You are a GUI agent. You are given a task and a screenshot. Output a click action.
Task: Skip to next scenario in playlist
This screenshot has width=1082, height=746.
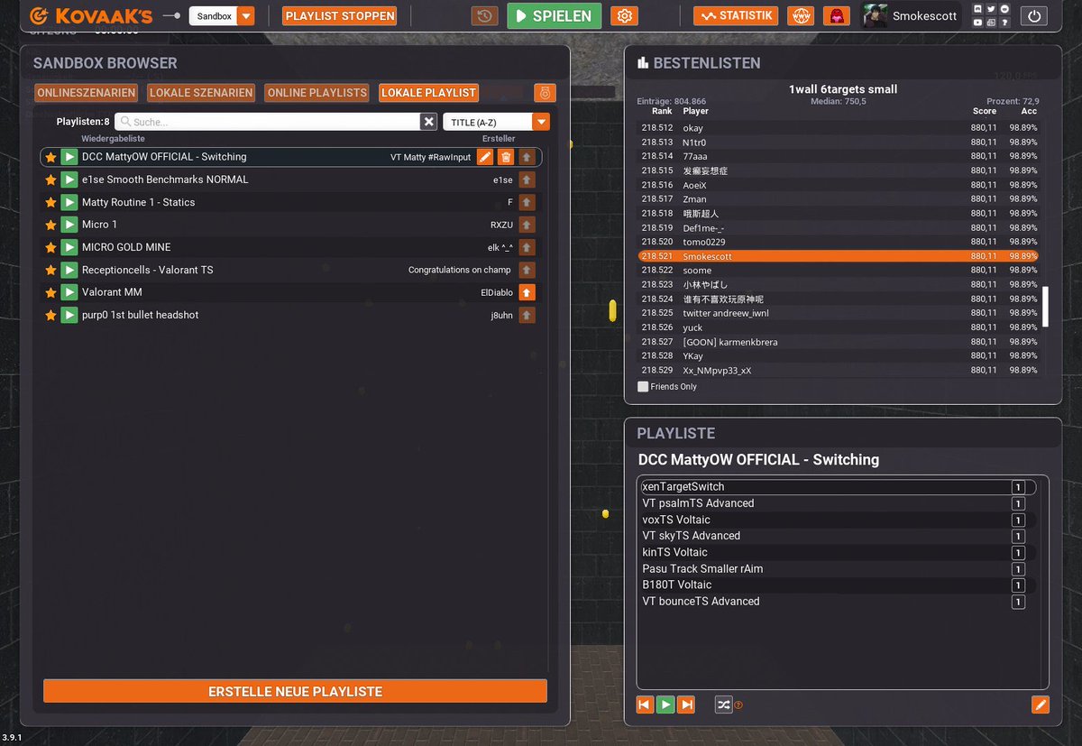(686, 705)
